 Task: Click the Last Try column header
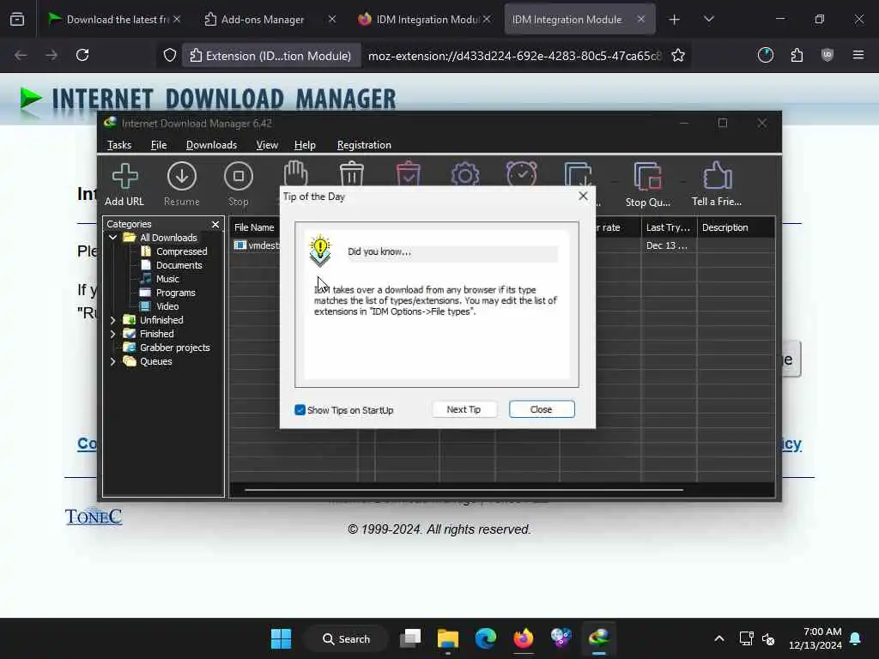click(x=668, y=227)
